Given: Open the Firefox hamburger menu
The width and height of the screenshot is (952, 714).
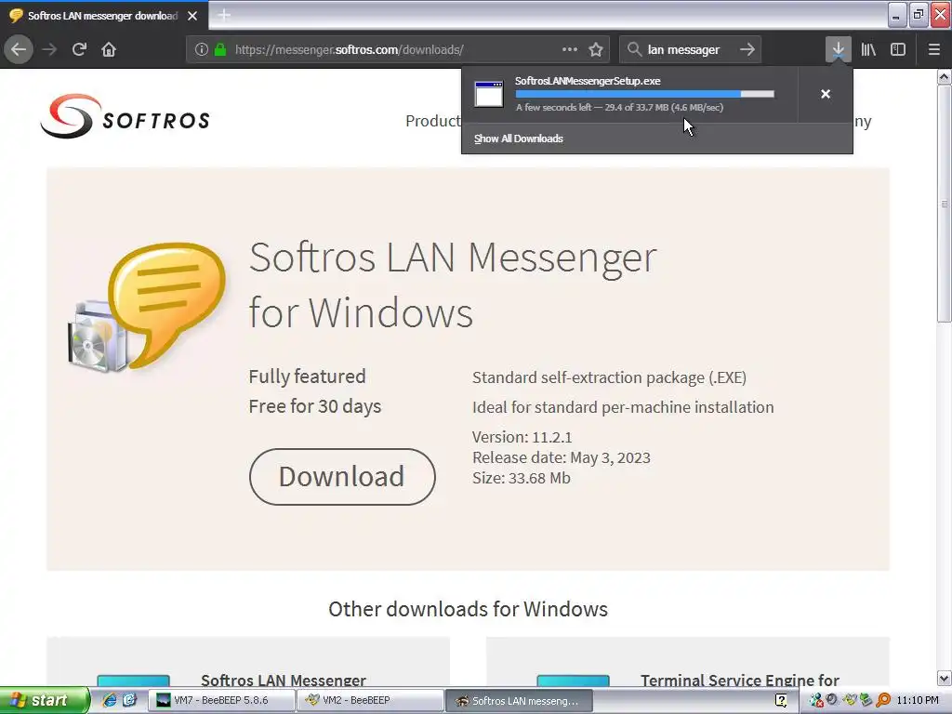Looking at the screenshot, I should [933, 50].
